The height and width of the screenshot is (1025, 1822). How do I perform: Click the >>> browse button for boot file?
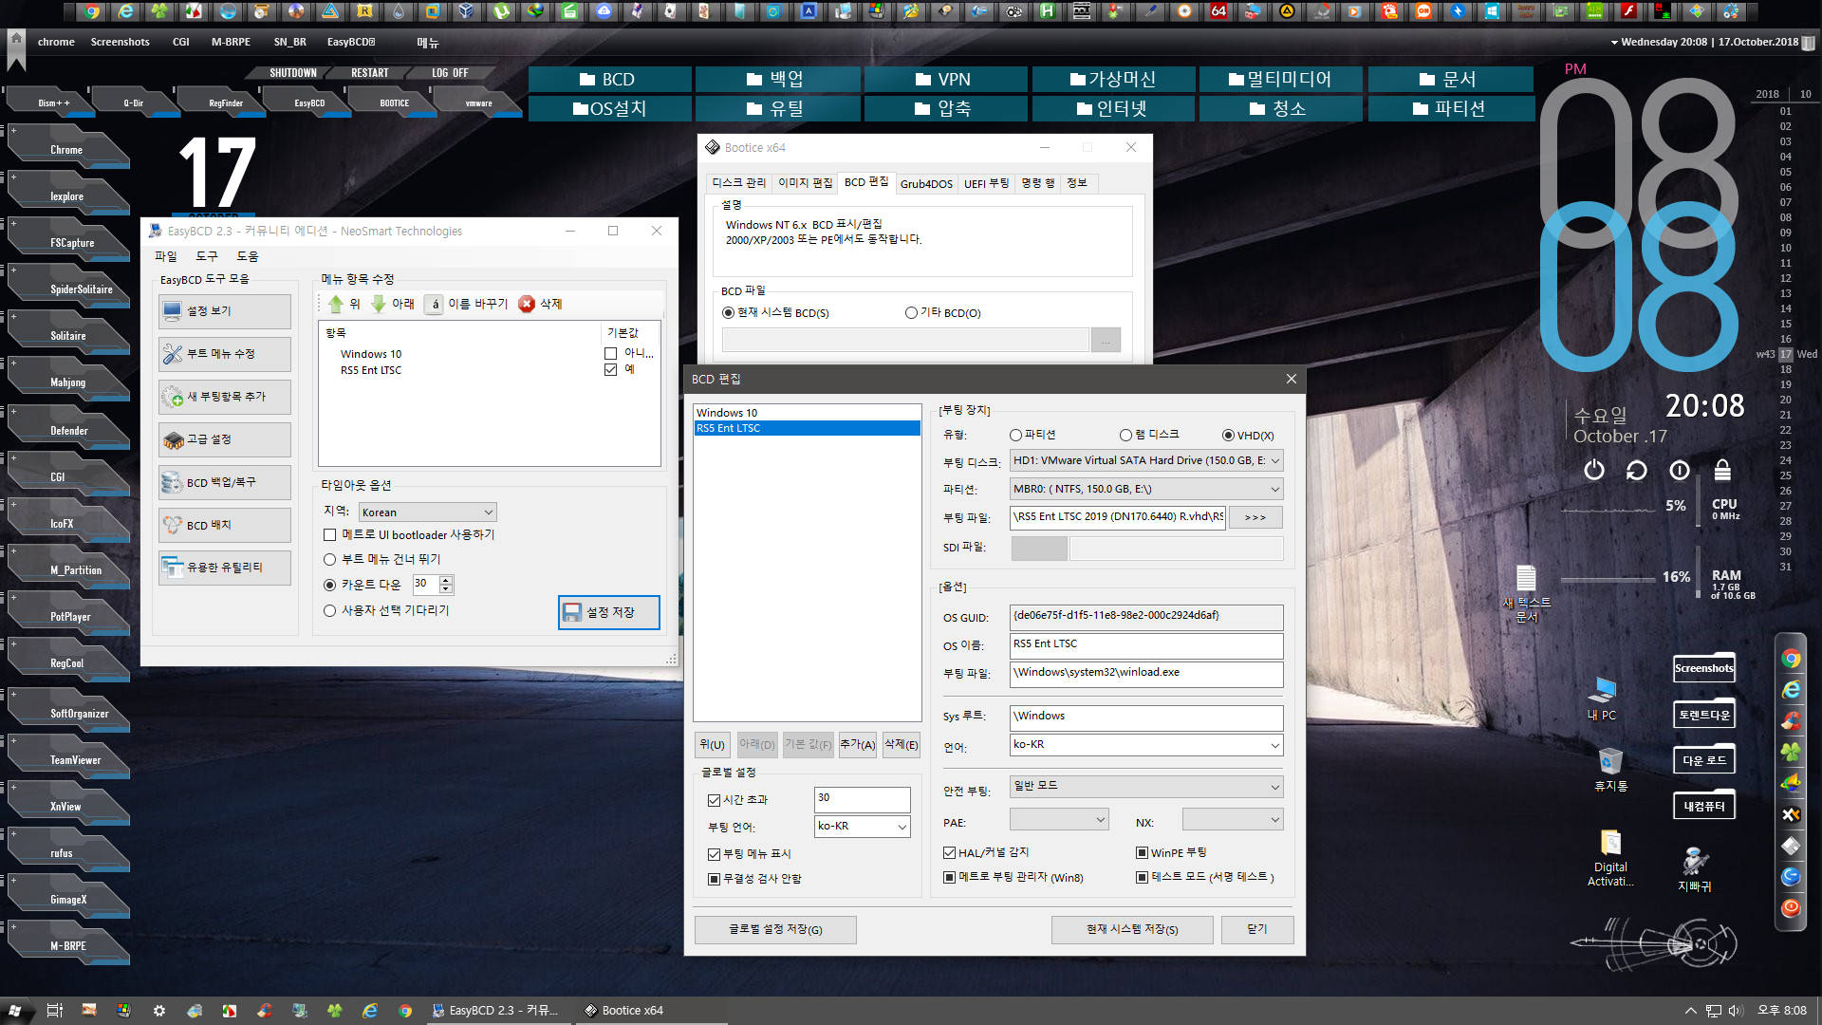tap(1255, 517)
